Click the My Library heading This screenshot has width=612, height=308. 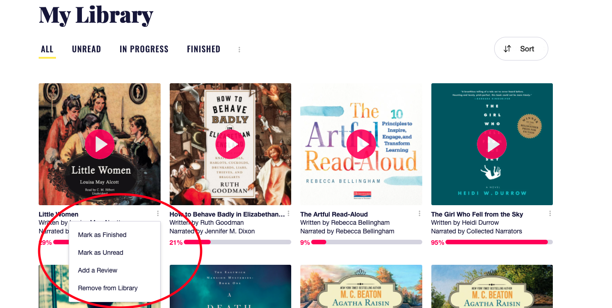pyautogui.click(x=96, y=15)
